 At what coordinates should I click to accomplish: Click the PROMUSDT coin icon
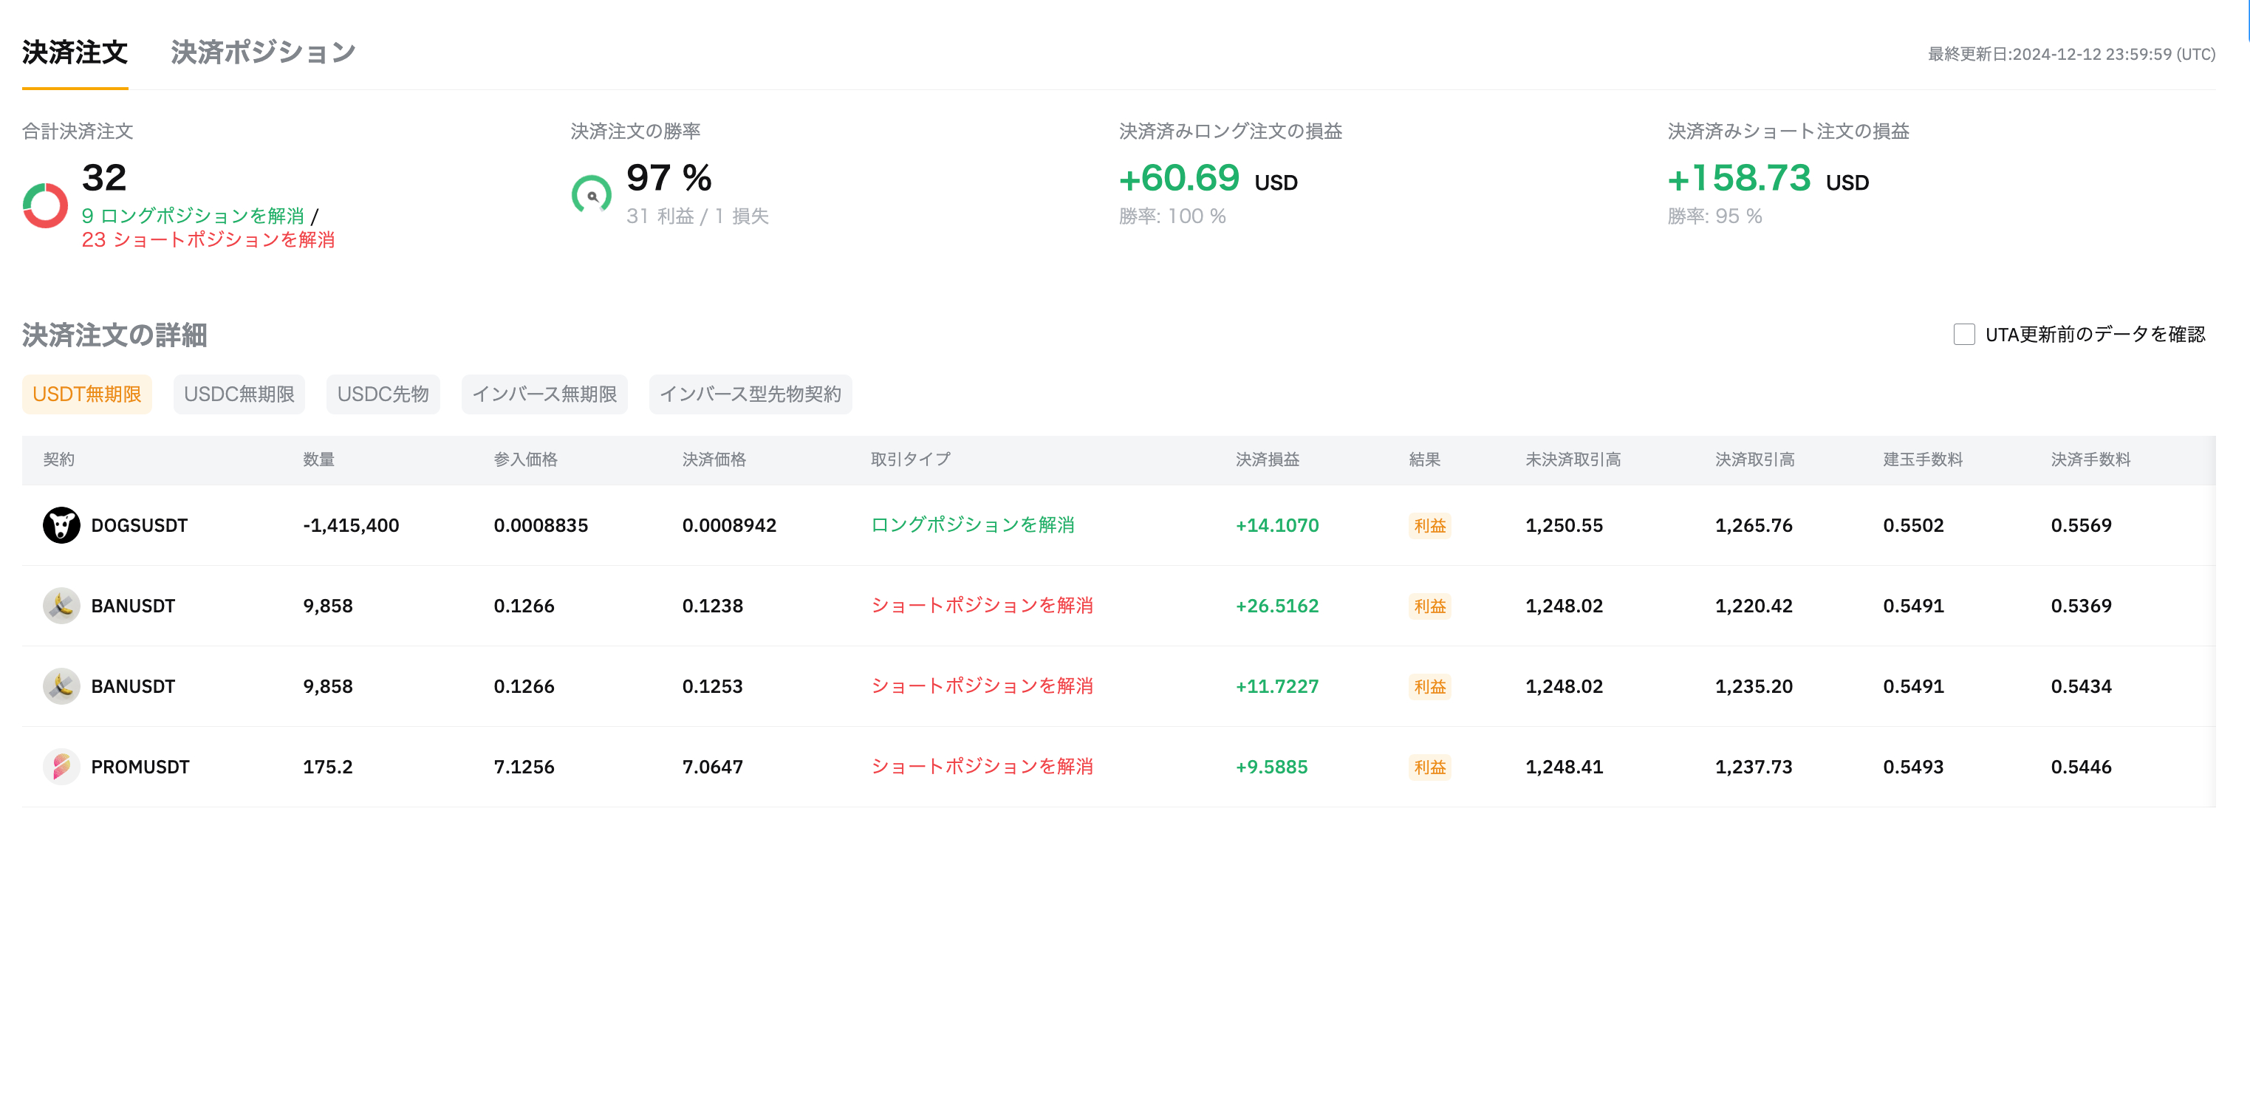tap(61, 767)
